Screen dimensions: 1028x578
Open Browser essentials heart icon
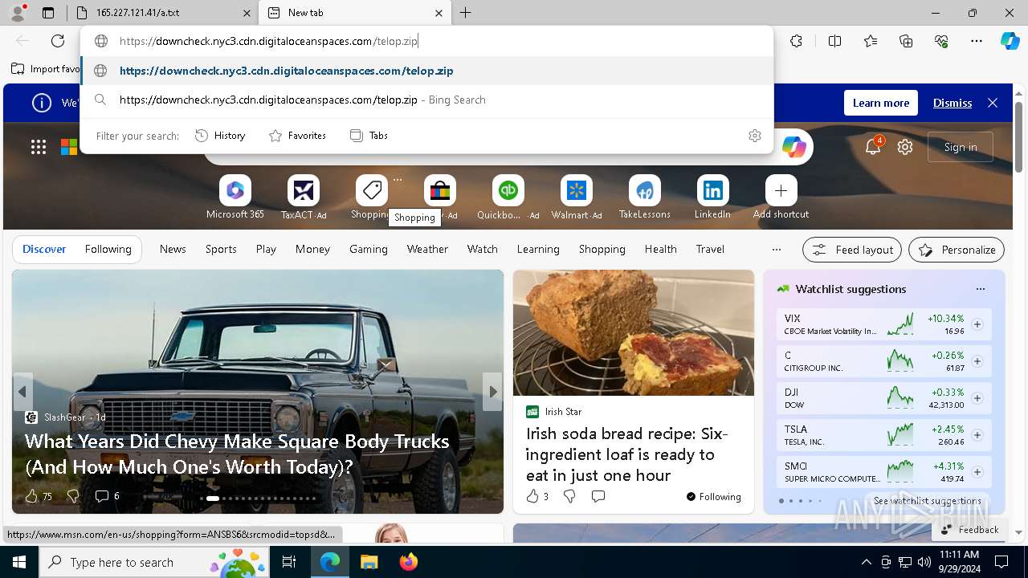(941, 41)
